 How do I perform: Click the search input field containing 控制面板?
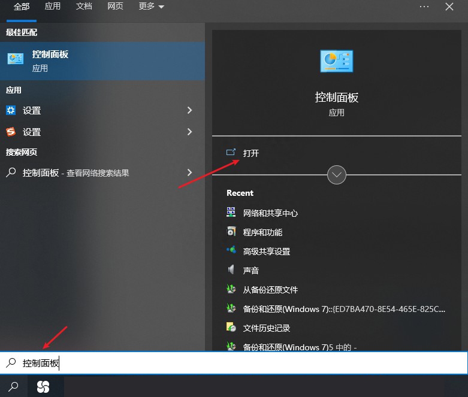pos(234,363)
